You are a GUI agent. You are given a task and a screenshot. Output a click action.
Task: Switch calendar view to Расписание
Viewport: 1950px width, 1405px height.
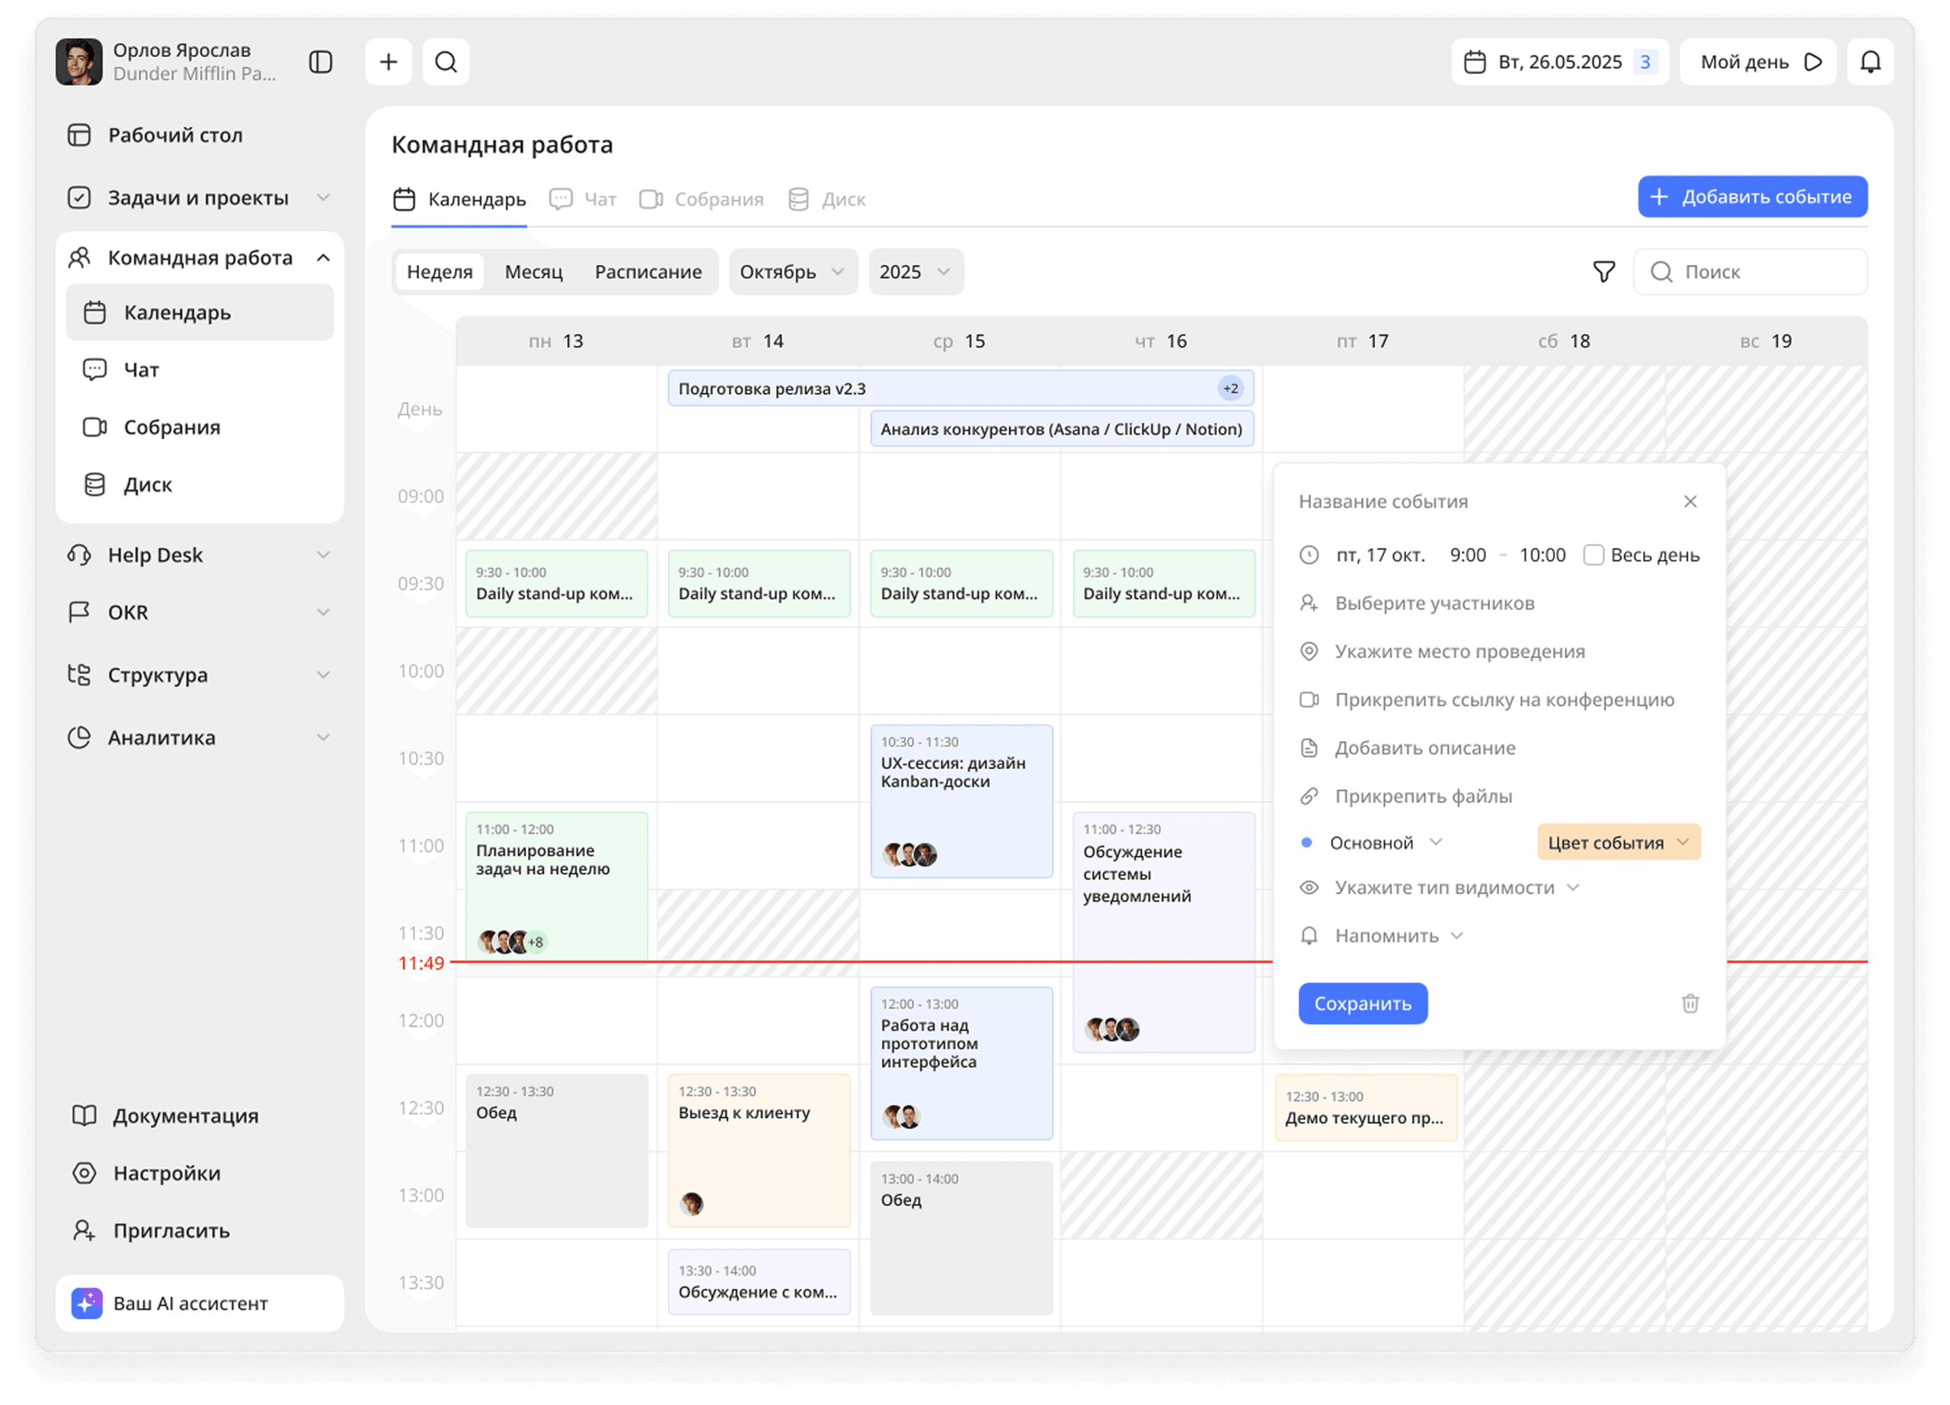[x=647, y=272]
